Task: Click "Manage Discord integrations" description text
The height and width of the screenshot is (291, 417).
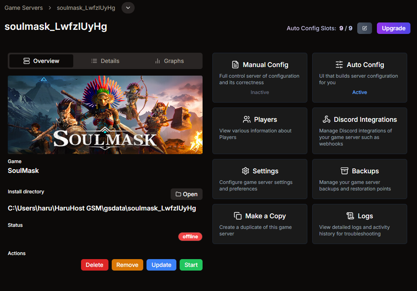Action: pos(356,137)
